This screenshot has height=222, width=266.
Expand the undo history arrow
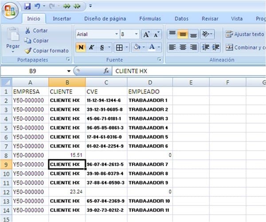click(44, 6)
